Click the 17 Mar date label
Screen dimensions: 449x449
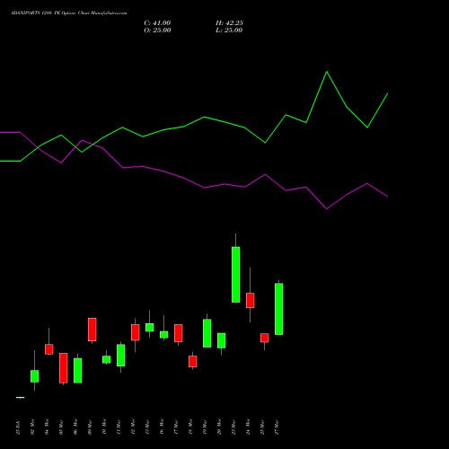[176, 427]
